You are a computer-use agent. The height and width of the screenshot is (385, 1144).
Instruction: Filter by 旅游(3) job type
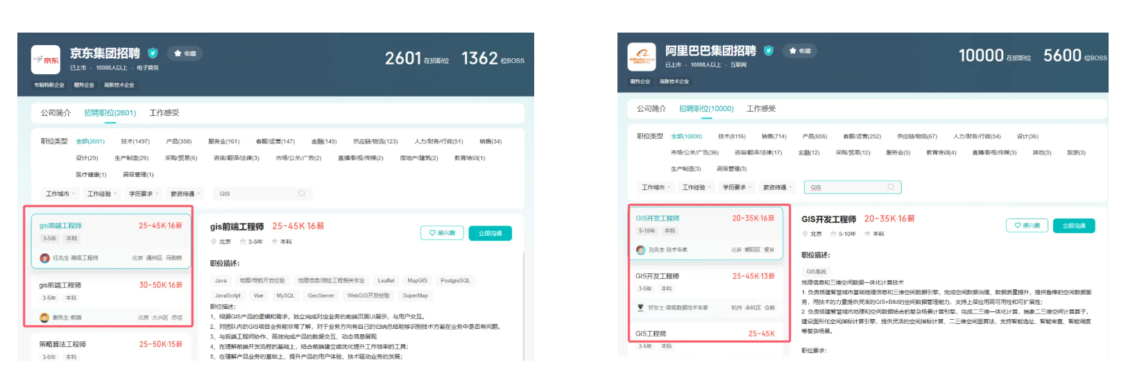1077,152
